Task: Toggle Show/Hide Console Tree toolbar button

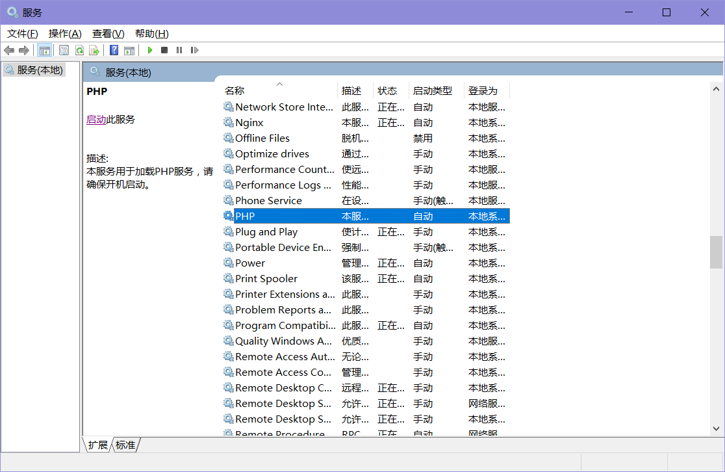Action: [x=44, y=50]
